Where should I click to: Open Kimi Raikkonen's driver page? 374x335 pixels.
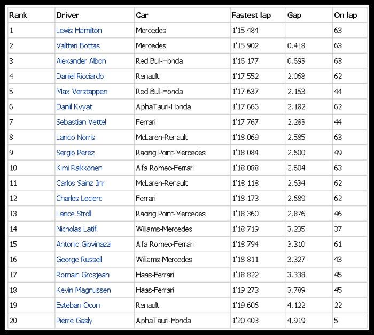pos(79,168)
